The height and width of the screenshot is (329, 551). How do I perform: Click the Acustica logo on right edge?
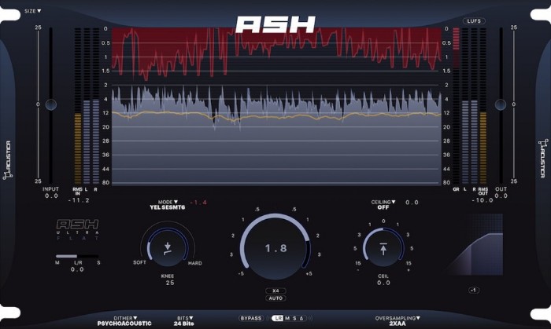[543, 159]
